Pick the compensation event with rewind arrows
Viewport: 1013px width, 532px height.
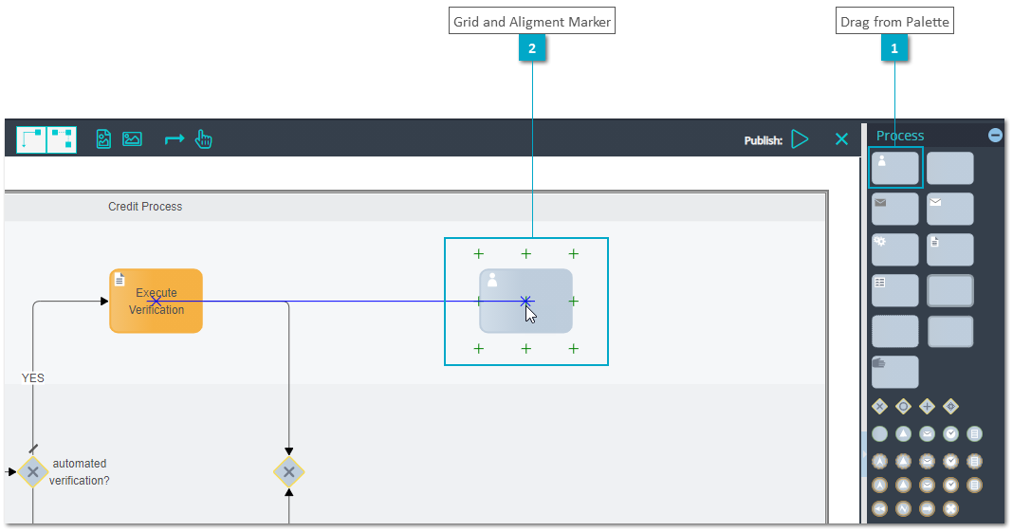click(879, 508)
